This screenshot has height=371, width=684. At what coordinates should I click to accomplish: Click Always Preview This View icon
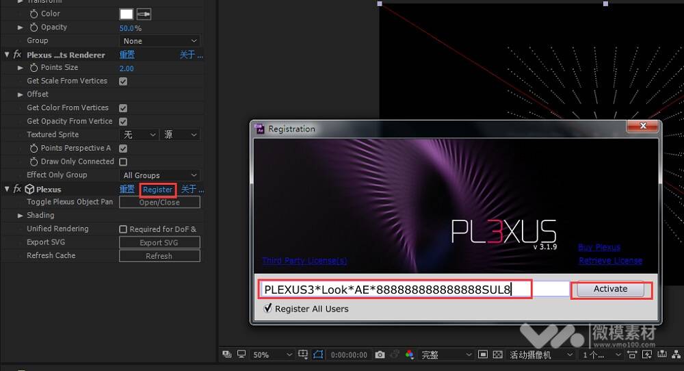(226, 355)
